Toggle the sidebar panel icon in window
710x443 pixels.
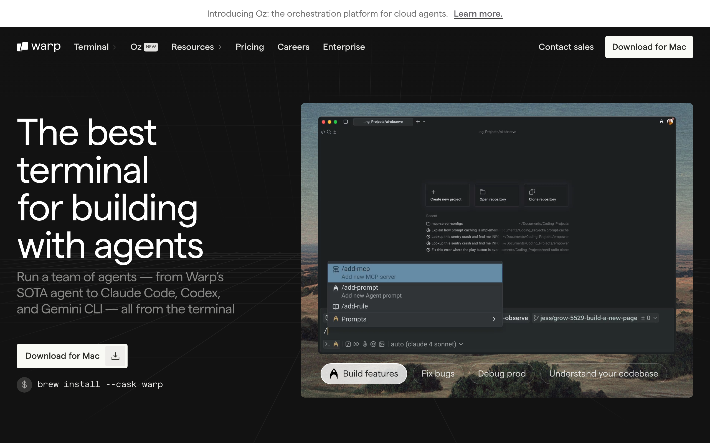346,122
